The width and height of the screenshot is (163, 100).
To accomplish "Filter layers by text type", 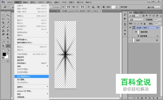I will (150, 16).
